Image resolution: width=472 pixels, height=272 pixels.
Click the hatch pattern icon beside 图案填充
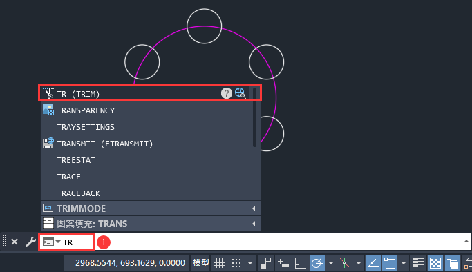coord(48,223)
